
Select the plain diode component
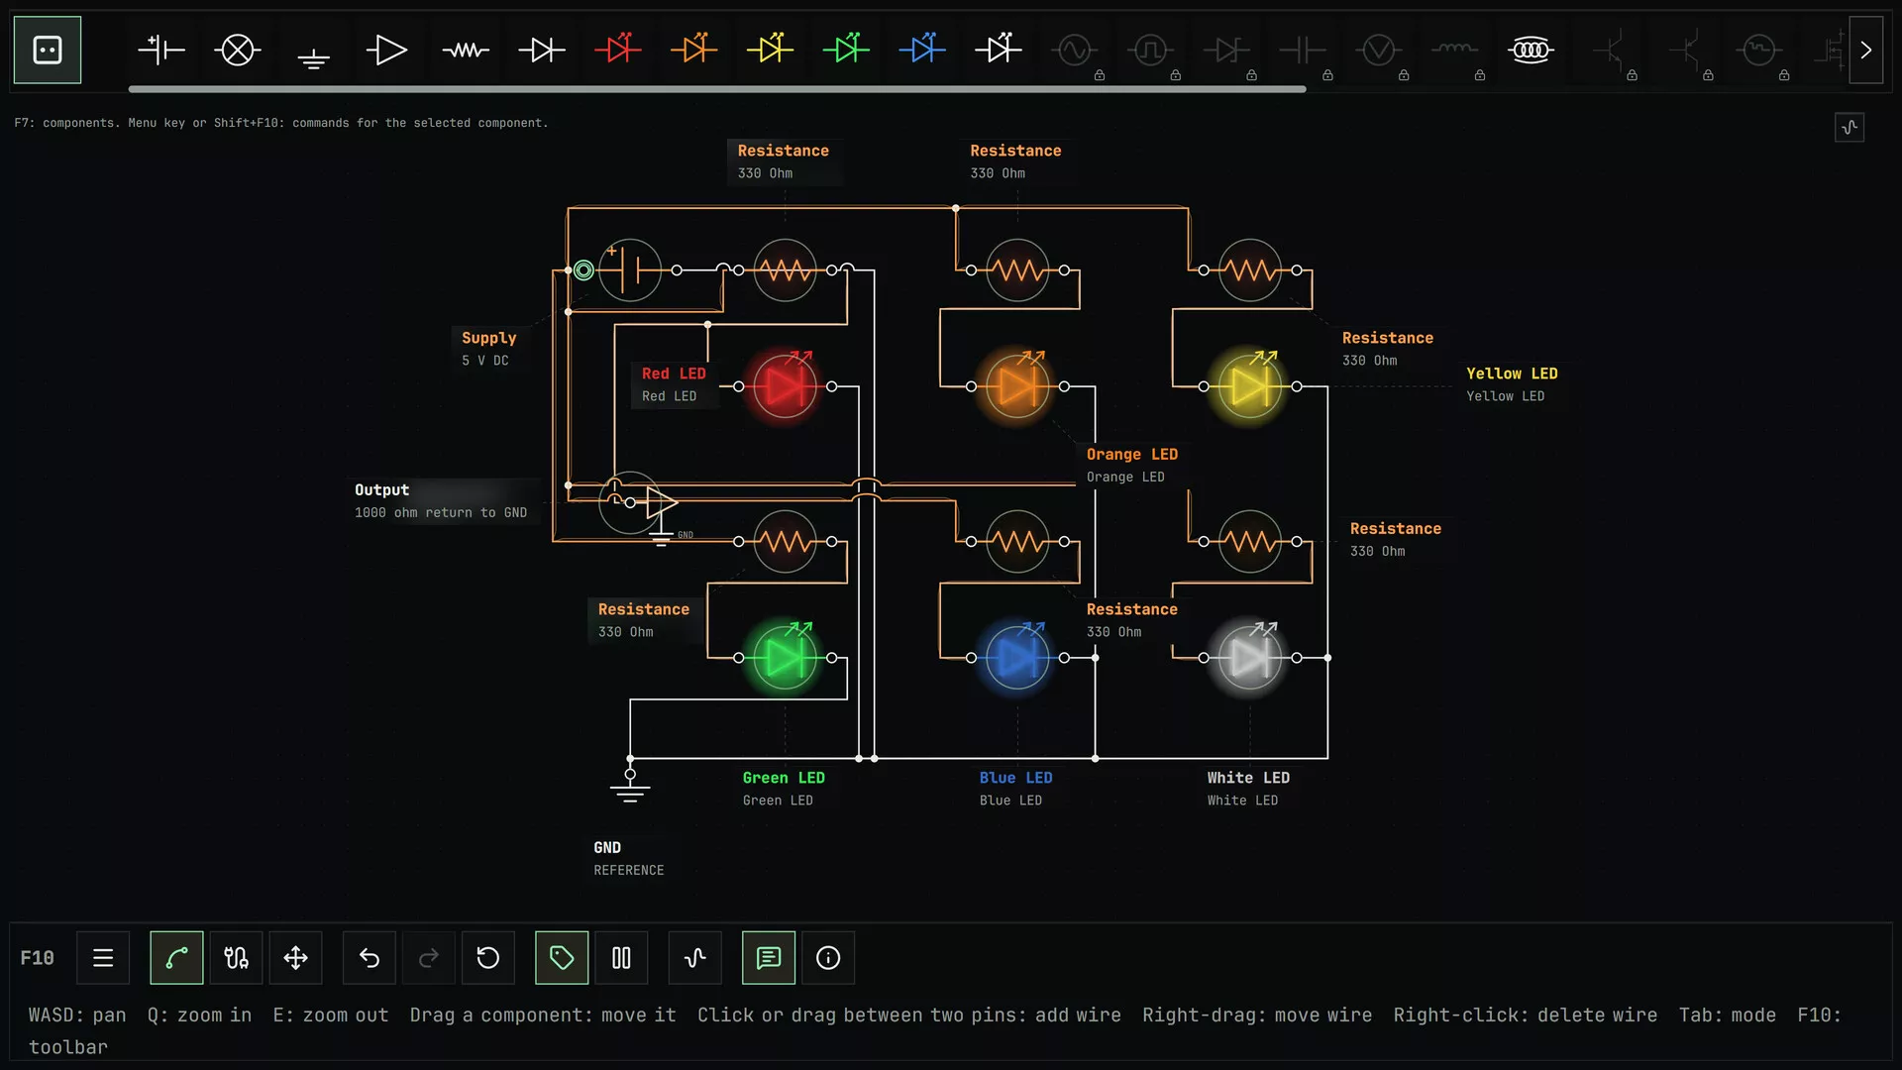tap(542, 50)
